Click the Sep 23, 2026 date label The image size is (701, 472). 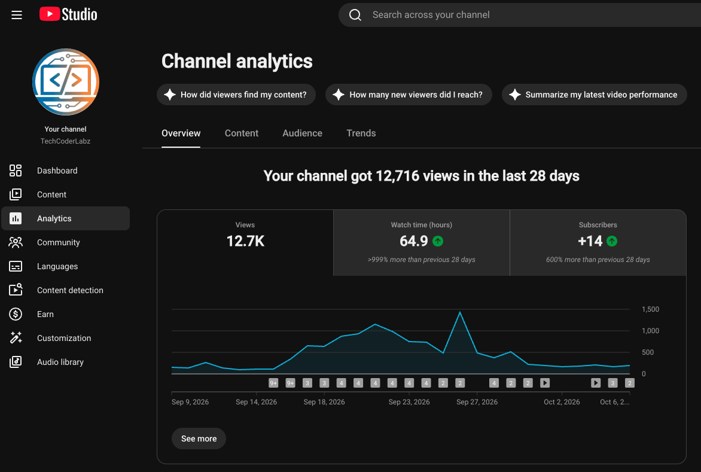pos(409,402)
